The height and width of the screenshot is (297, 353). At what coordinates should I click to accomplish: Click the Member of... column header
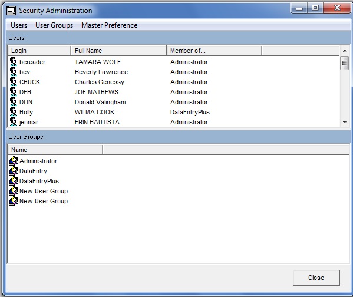[x=215, y=51]
